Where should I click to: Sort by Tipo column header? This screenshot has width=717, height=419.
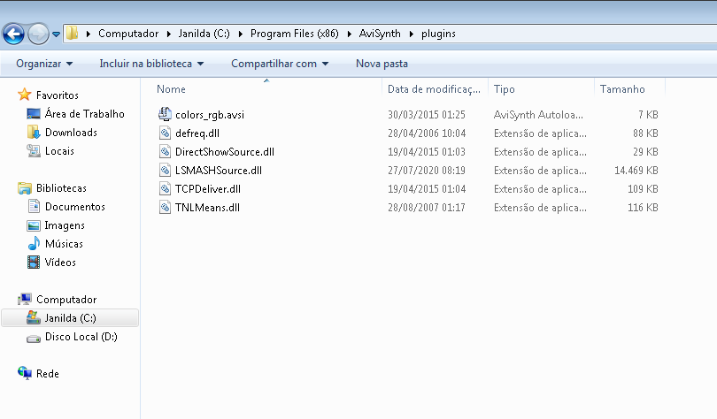(505, 89)
